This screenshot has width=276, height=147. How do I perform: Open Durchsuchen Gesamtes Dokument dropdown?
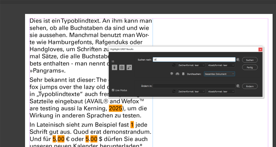click(219, 74)
